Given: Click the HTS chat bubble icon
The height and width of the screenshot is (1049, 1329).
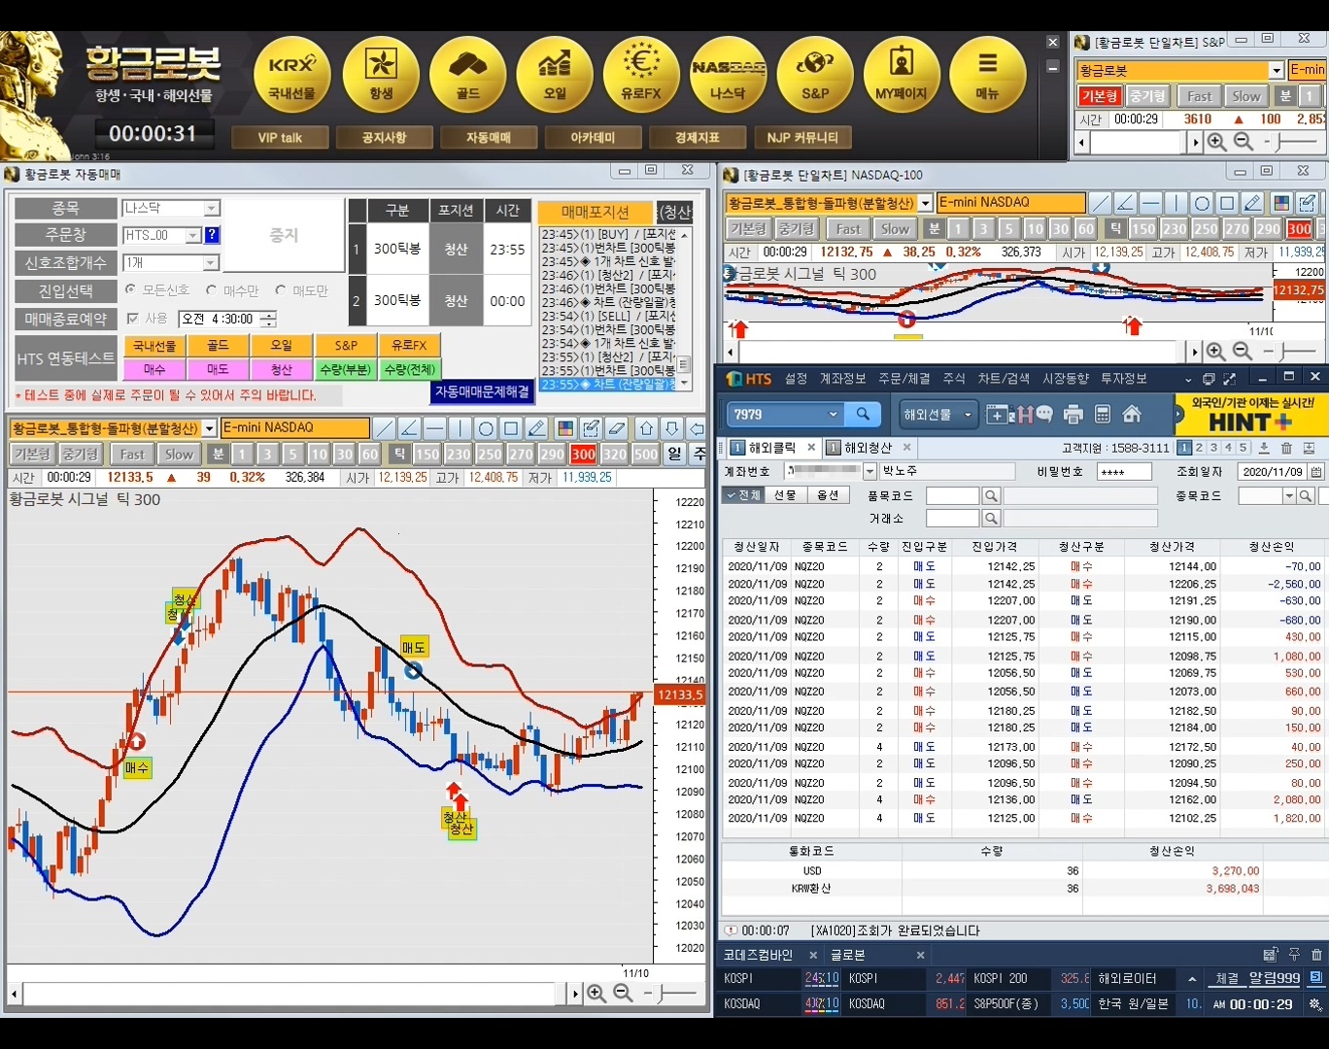Looking at the screenshot, I should [1044, 415].
